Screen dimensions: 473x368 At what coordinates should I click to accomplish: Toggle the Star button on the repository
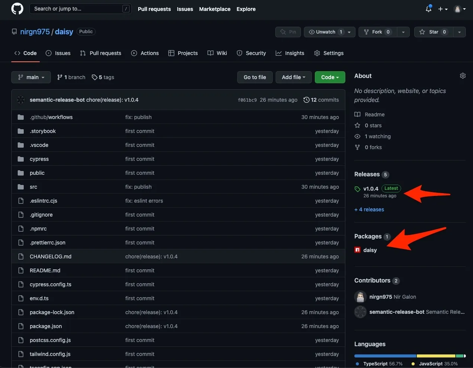[433, 32]
